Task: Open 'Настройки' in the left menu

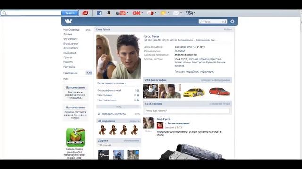Action: point(69,67)
